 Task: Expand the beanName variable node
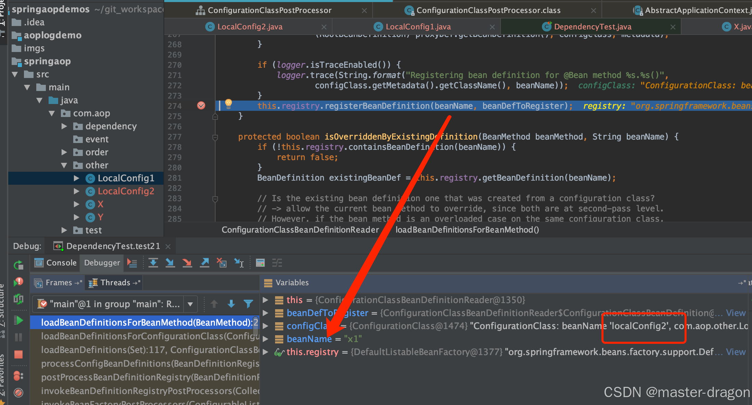point(265,339)
